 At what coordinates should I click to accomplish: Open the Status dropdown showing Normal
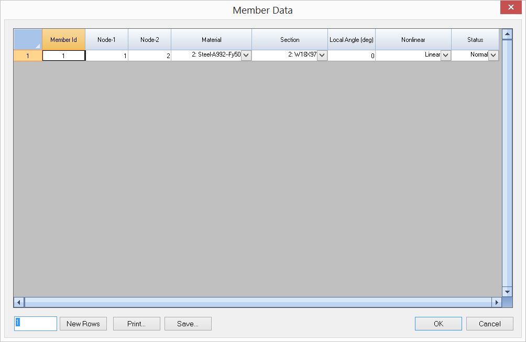(x=494, y=54)
